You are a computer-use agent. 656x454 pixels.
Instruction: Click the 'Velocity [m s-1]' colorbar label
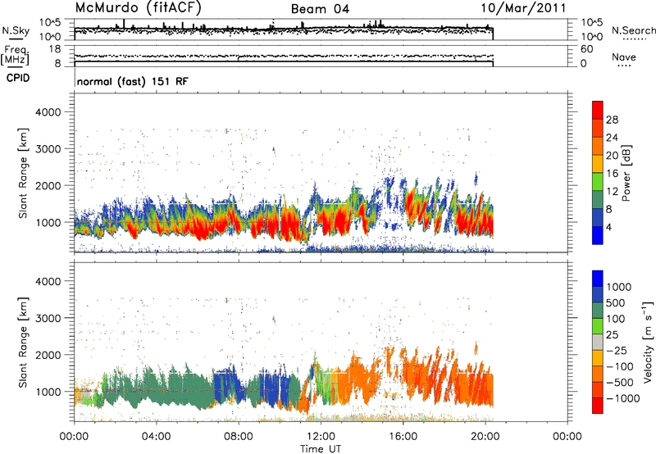[648, 342]
